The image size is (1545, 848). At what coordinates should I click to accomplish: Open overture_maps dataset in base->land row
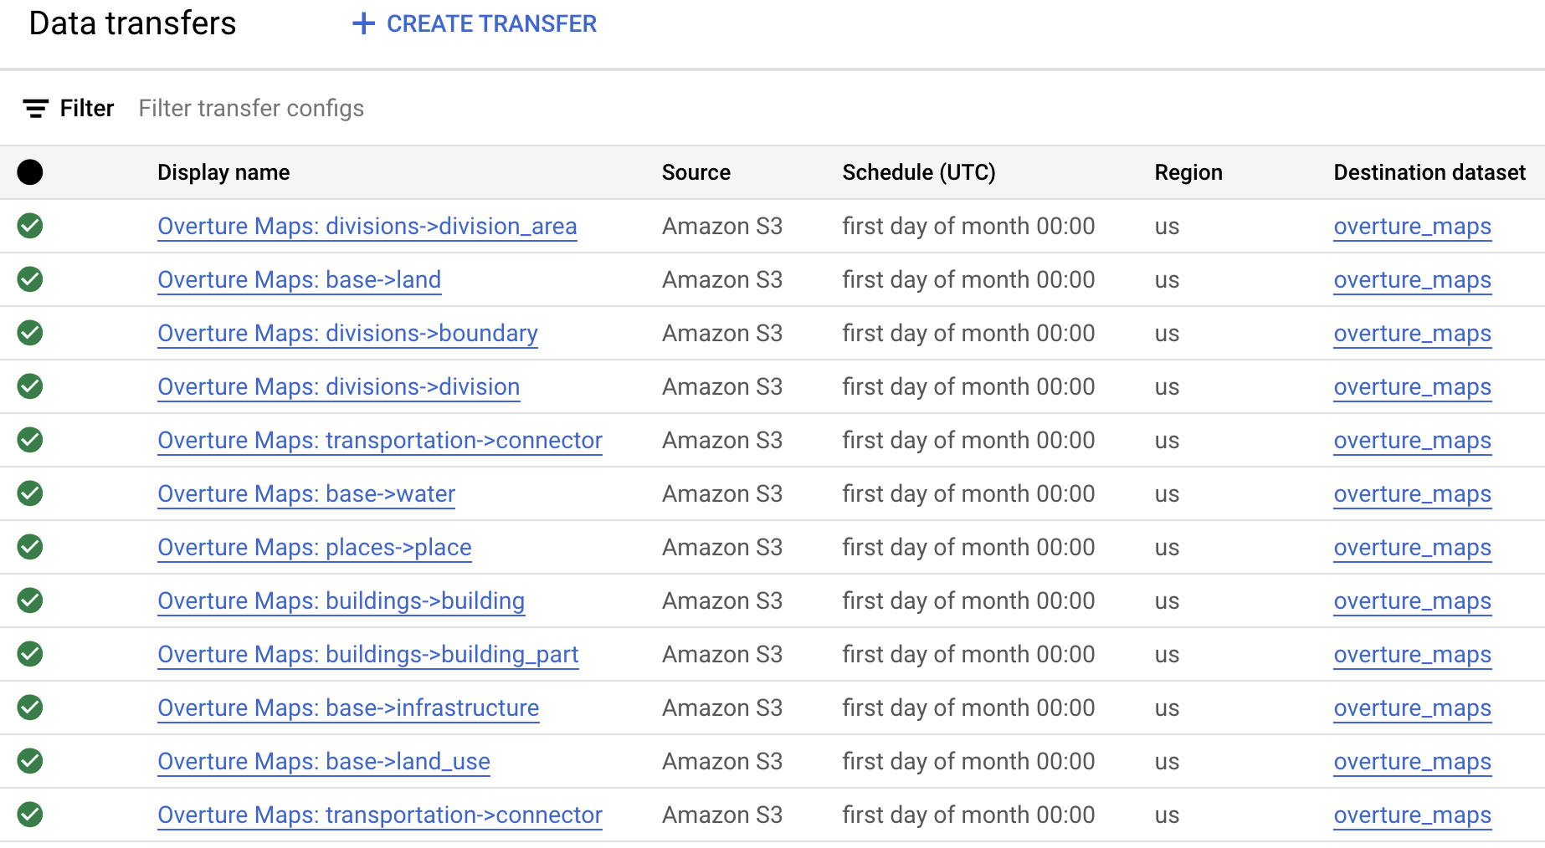point(1413,280)
